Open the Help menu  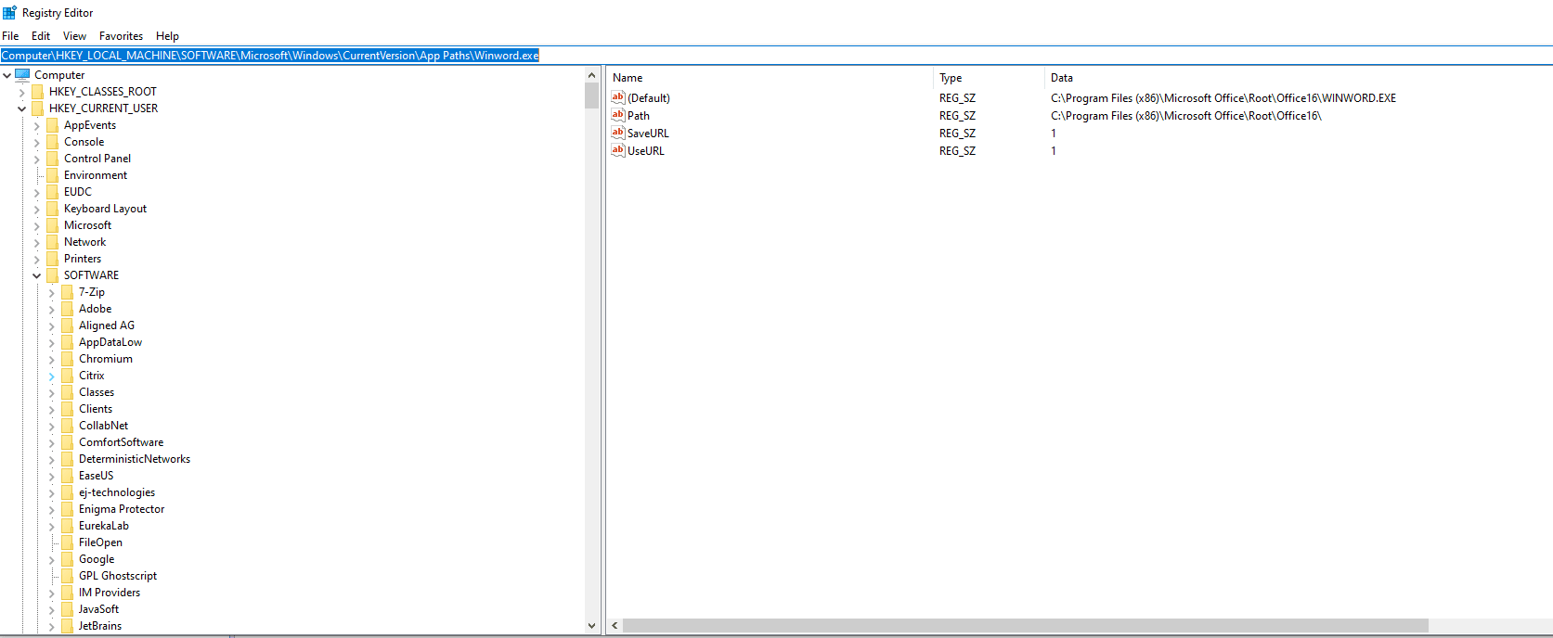[x=168, y=36]
